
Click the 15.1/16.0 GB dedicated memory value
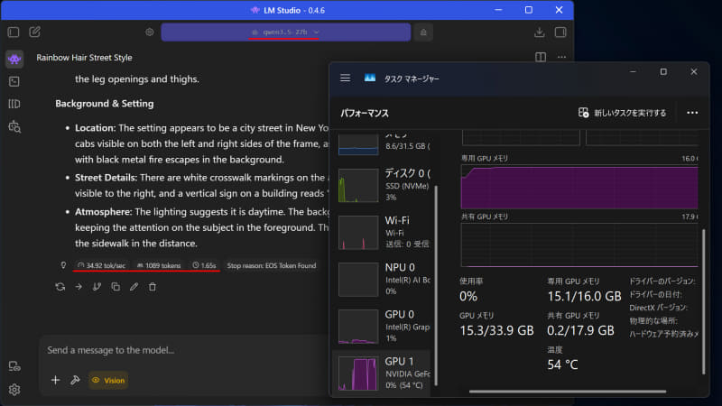pyautogui.click(x=584, y=296)
